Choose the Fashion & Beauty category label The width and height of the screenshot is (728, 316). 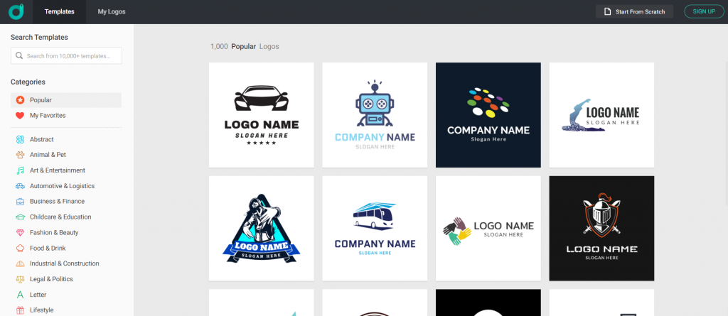[x=54, y=232]
